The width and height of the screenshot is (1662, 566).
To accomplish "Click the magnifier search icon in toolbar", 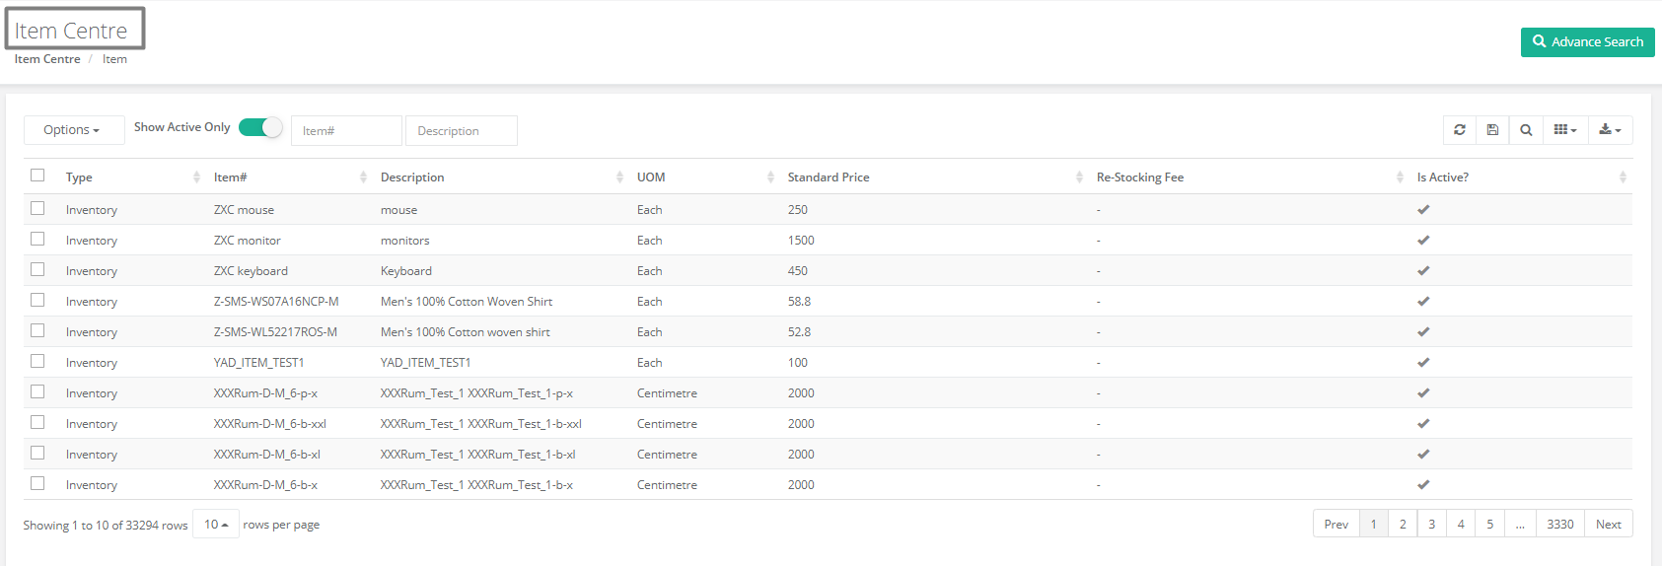I will pyautogui.click(x=1526, y=130).
